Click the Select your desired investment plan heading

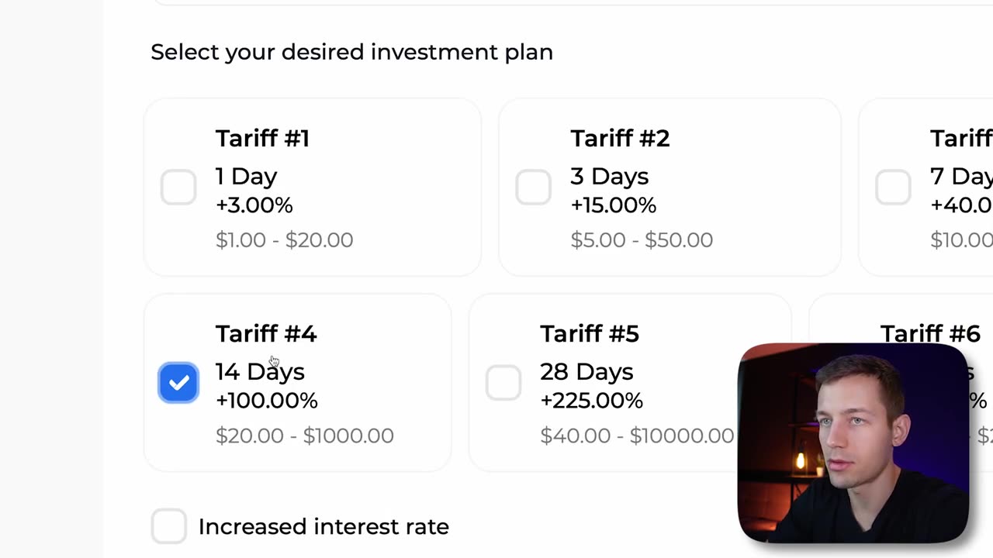coord(351,52)
